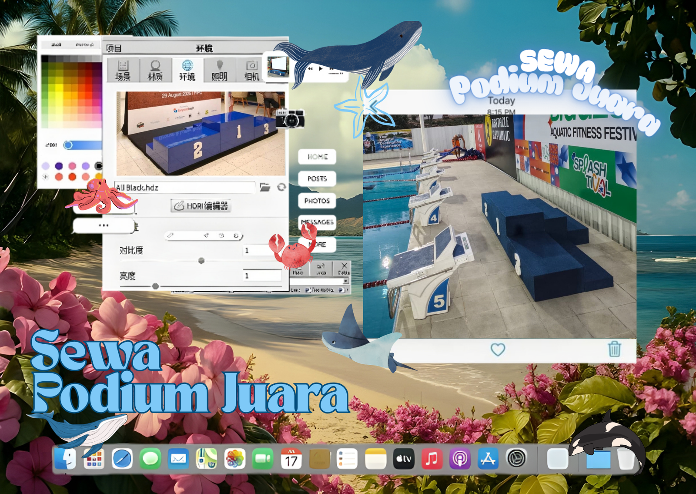Tap the heart icon under the pool photo
The width and height of the screenshot is (696, 494).
pos(498,349)
